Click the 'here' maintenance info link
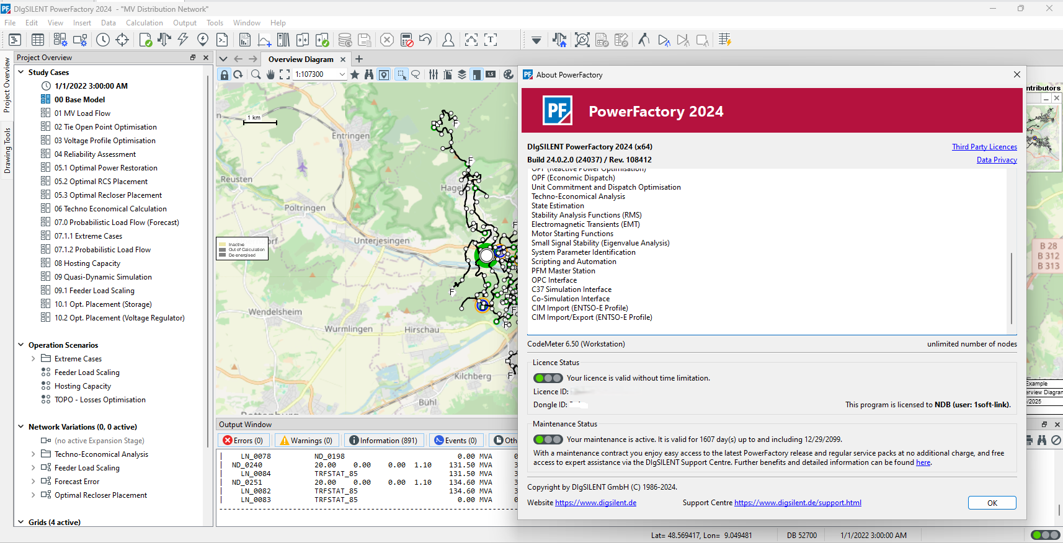This screenshot has width=1063, height=543. [x=923, y=462]
